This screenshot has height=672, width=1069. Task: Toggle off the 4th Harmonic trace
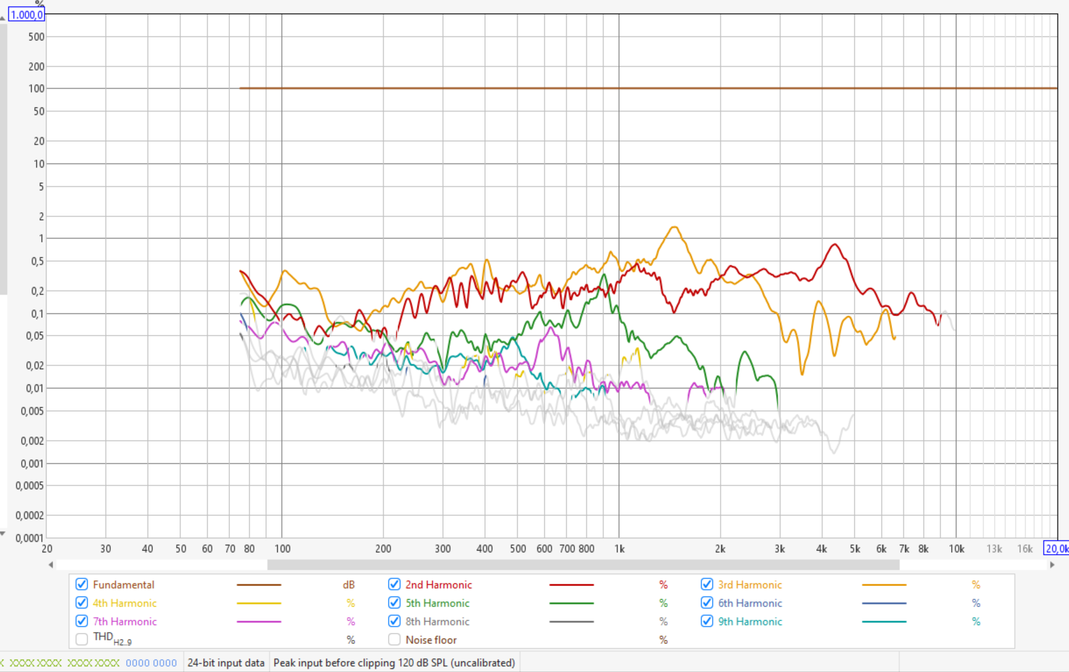point(82,603)
